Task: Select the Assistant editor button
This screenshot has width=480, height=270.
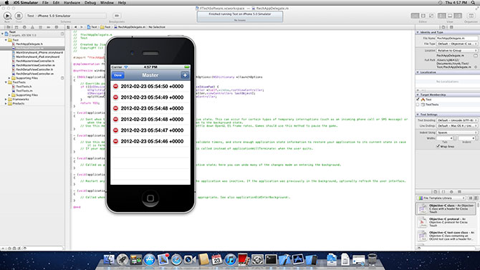Action: pyautogui.click(x=423, y=16)
